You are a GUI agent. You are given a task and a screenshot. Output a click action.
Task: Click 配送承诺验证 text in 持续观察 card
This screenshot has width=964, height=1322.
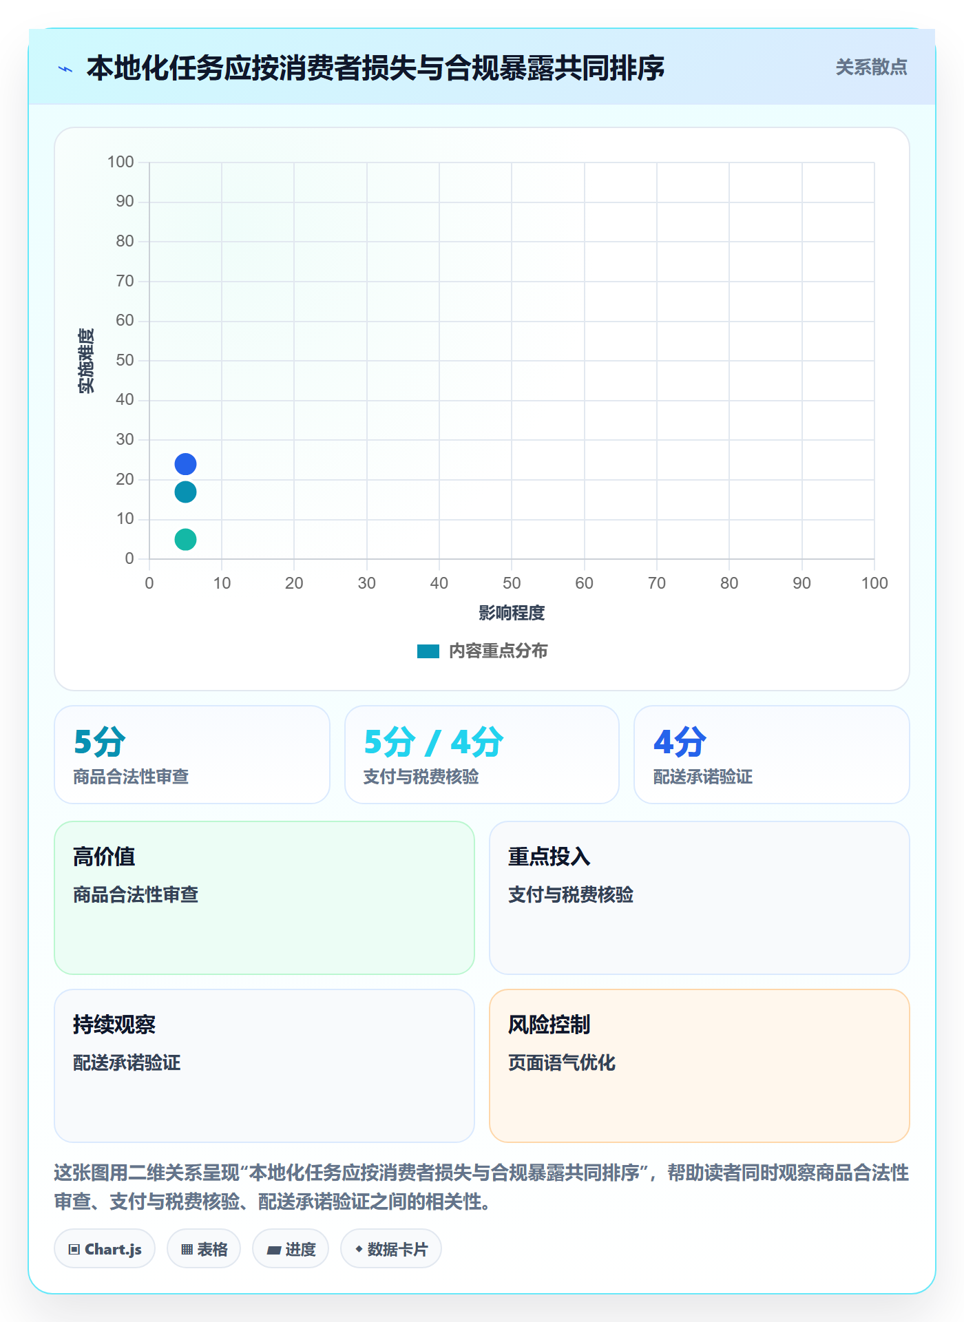point(127,1062)
